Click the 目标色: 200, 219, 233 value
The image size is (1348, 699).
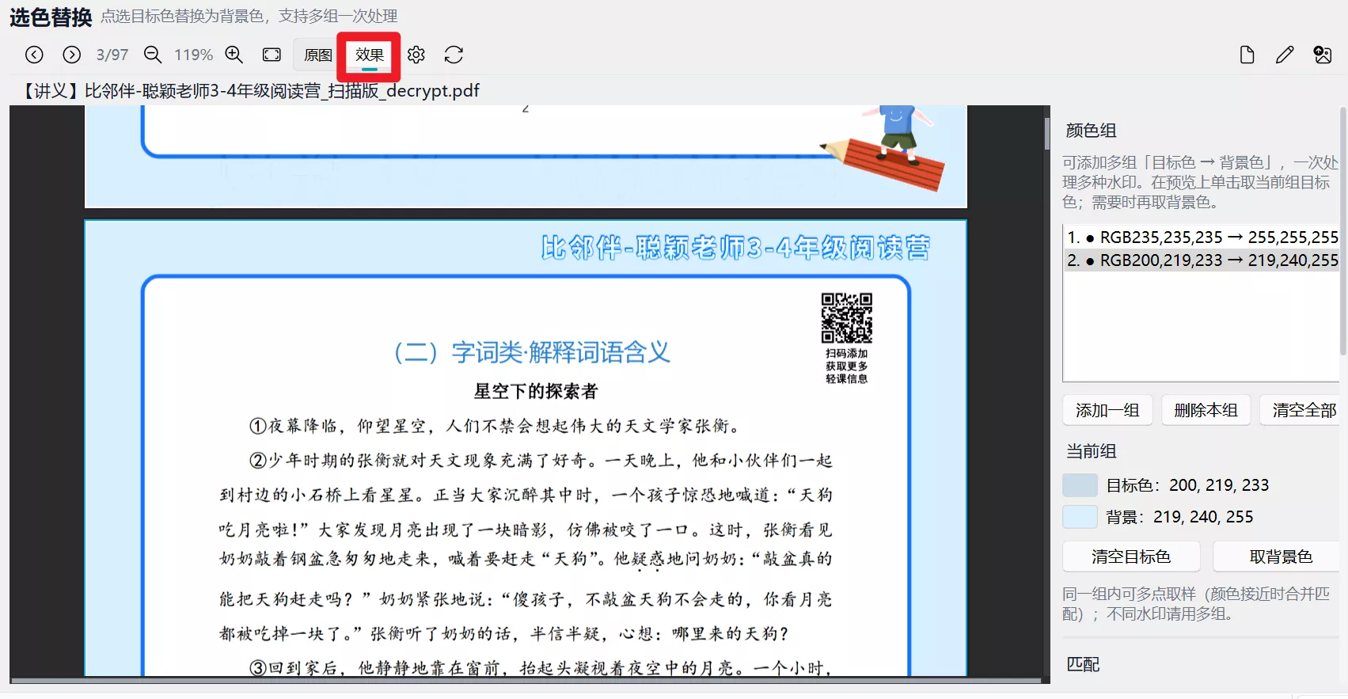click(1187, 485)
